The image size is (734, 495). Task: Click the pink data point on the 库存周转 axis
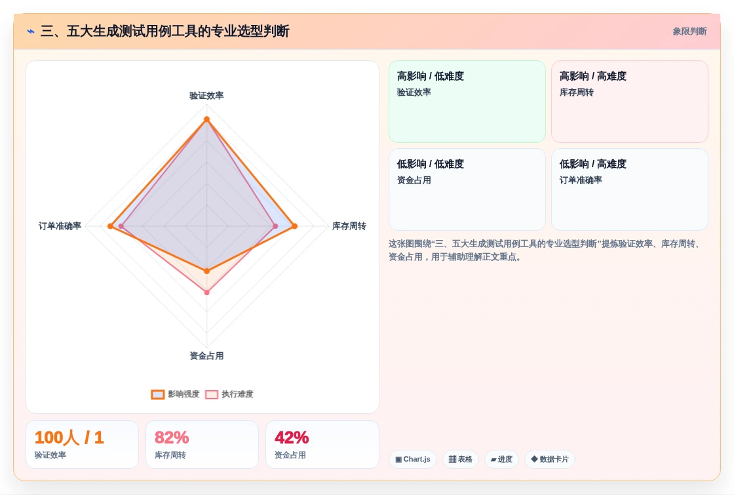click(275, 226)
